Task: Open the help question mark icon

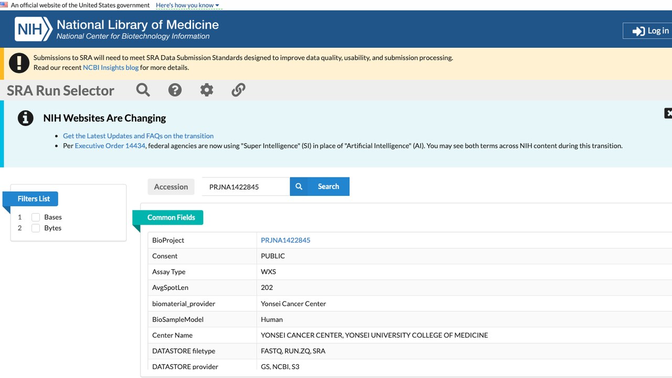Action: (175, 90)
